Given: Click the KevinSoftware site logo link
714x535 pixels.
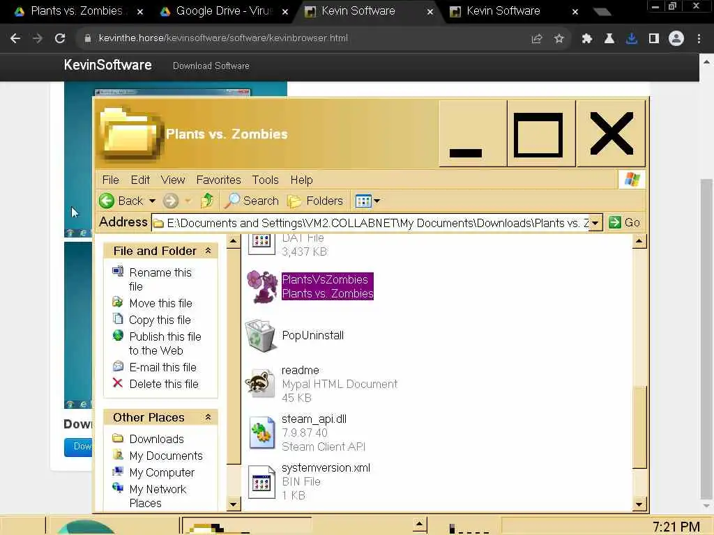Looking at the screenshot, I should point(108,65).
